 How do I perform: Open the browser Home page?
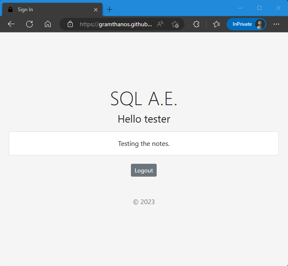(x=48, y=24)
